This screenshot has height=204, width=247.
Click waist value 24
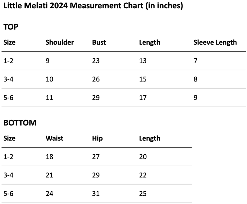[49, 194]
